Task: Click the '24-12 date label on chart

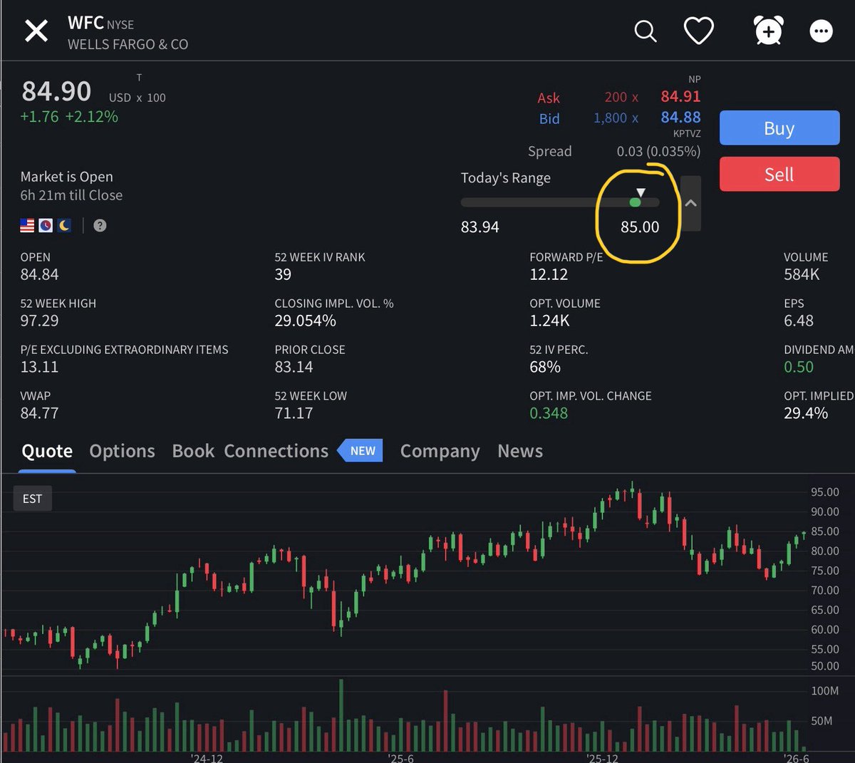Action: point(207,757)
